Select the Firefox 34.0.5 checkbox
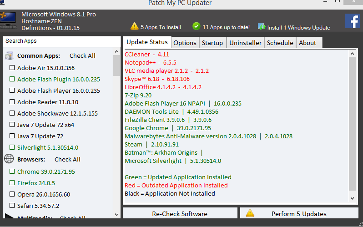This screenshot has height=227, width=363. 12,183
